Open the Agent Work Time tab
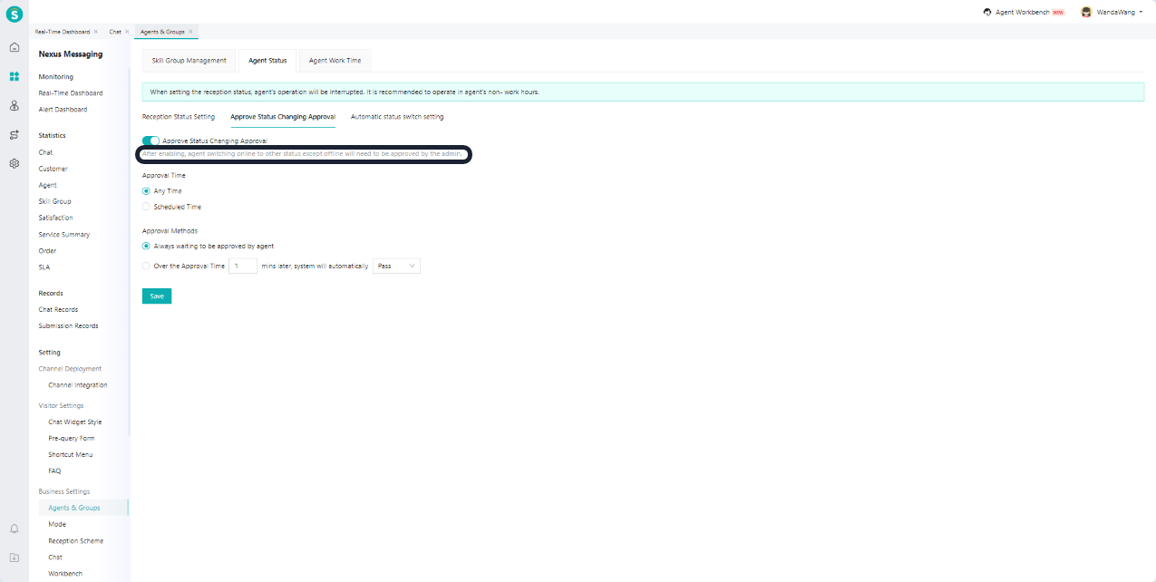The width and height of the screenshot is (1156, 582). coord(335,61)
